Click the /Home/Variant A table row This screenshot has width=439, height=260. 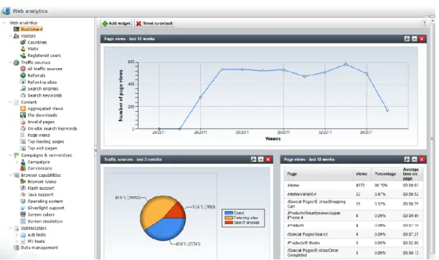click(354, 194)
